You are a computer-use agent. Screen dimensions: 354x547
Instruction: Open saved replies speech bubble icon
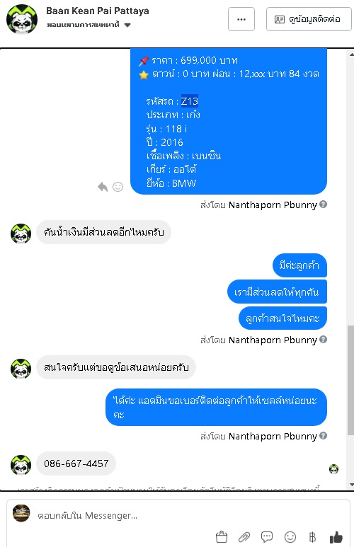(267, 537)
